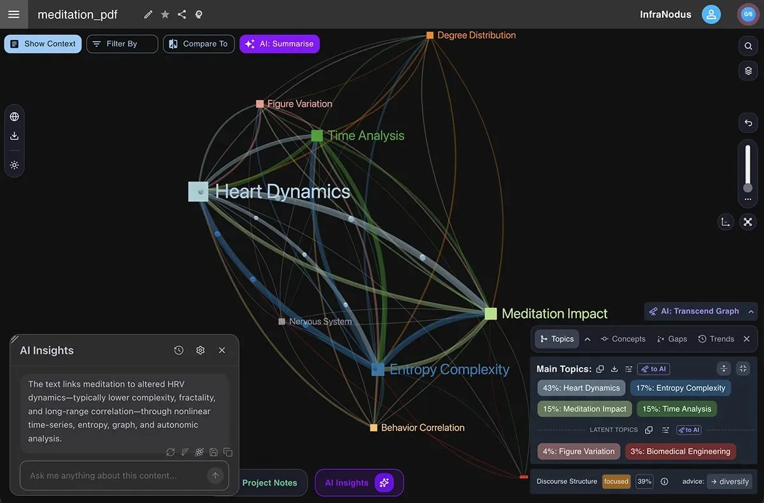Switch to the Gaps tab

672,339
